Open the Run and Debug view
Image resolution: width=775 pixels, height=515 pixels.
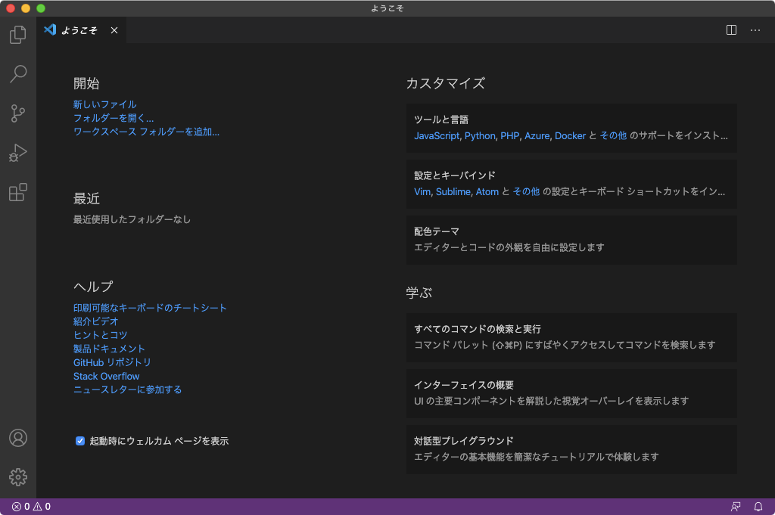click(x=17, y=153)
